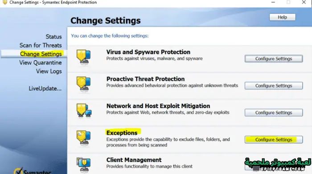Open View Logs from the sidebar

tap(49, 71)
